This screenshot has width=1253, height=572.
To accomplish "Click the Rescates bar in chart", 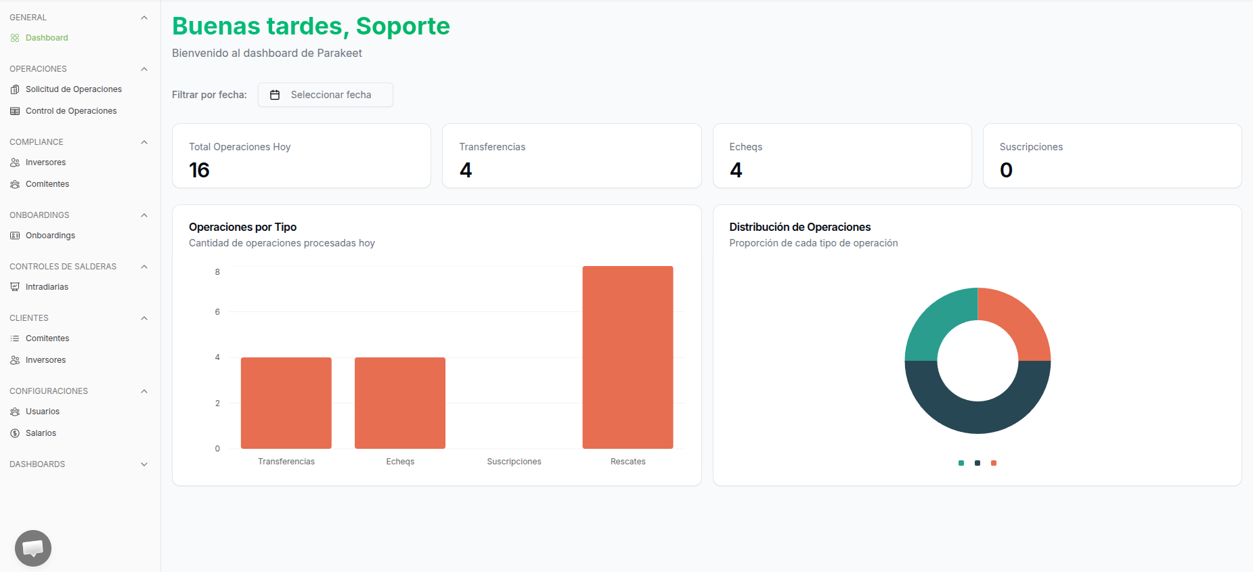I will 628,357.
